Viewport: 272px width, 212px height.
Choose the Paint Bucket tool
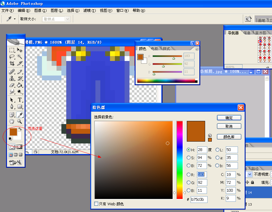tap(19, 85)
